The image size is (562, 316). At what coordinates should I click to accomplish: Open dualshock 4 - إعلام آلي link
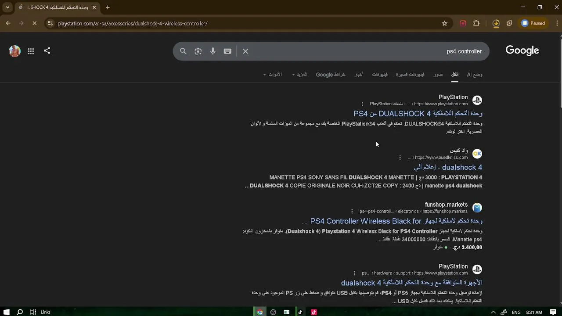[x=448, y=167]
